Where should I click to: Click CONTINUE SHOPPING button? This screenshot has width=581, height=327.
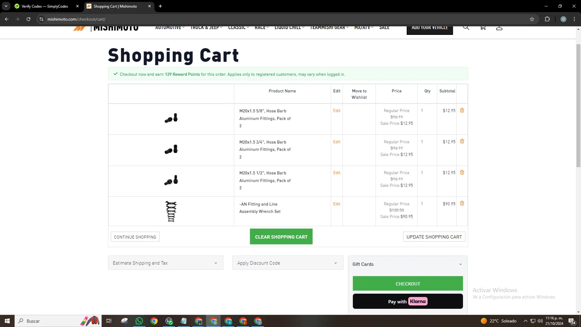click(135, 237)
